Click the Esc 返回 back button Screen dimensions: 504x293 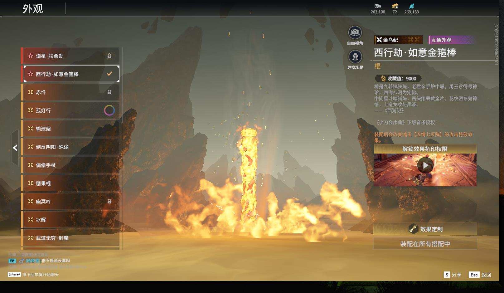tap(480, 275)
